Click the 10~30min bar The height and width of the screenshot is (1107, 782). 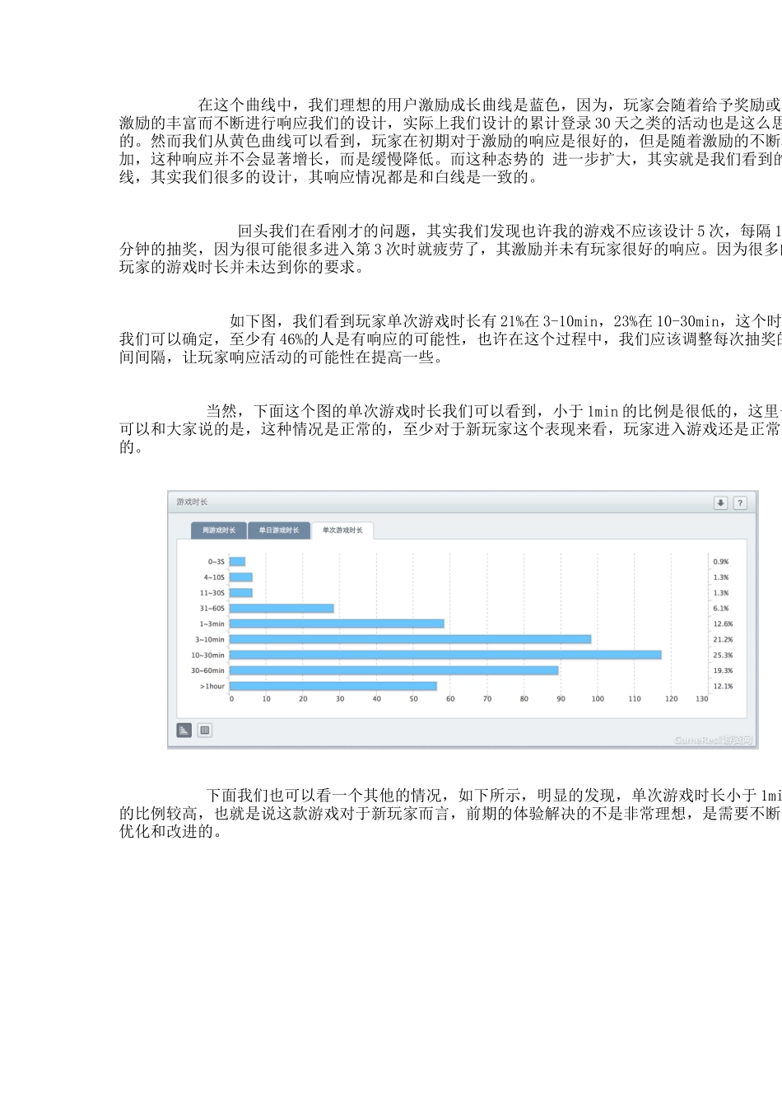445,655
